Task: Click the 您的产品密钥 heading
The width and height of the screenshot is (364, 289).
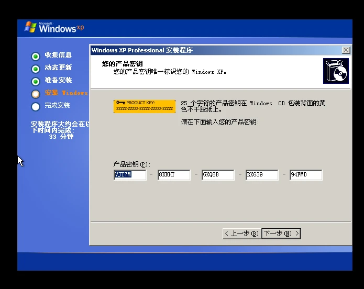Action: [123, 63]
